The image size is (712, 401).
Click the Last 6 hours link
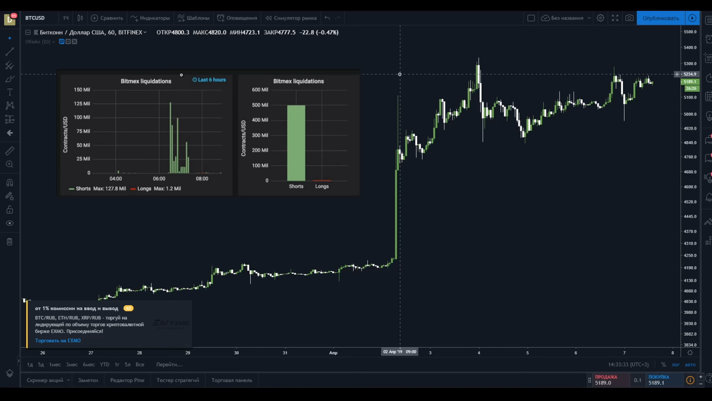pyautogui.click(x=209, y=80)
